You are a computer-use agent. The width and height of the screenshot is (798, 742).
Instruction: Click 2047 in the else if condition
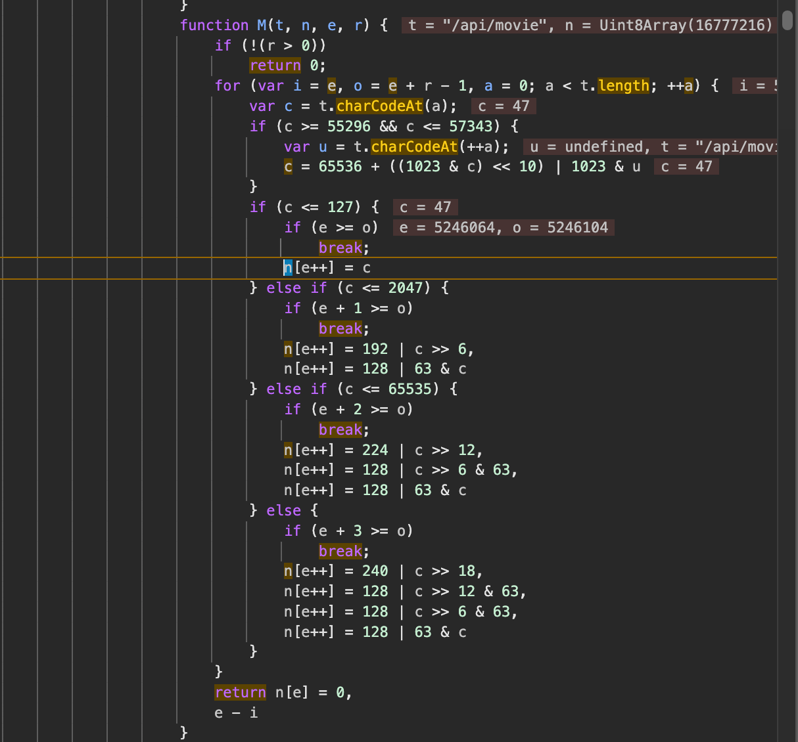pyautogui.click(x=405, y=288)
